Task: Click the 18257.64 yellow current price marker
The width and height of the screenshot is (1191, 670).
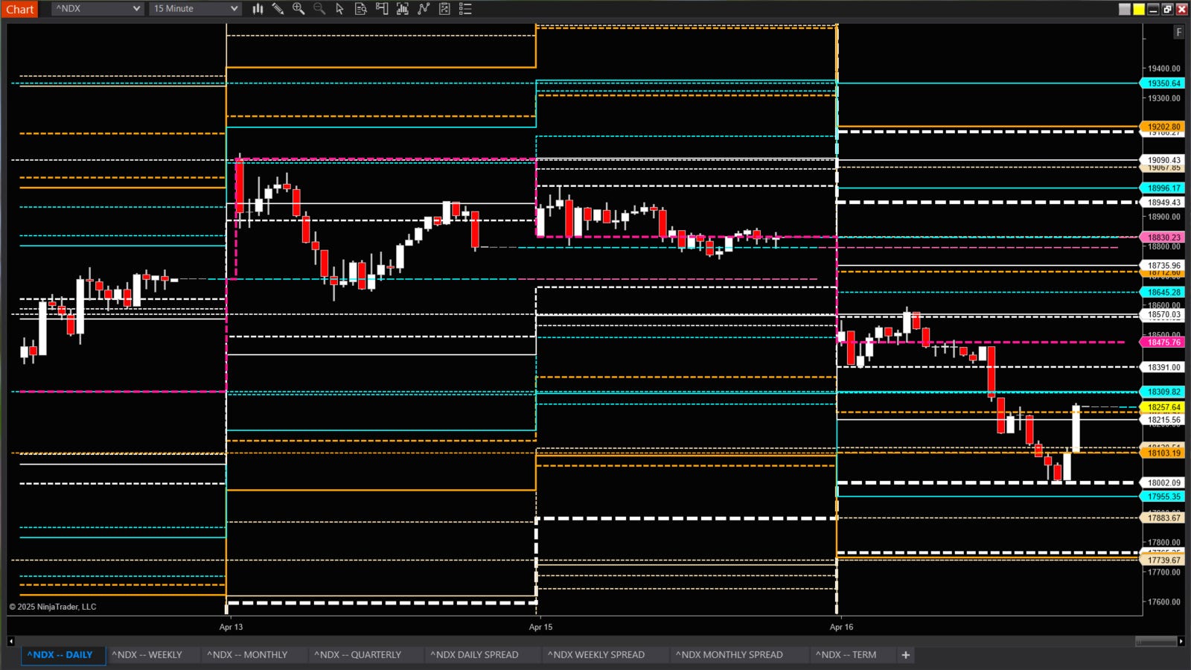Action: coord(1163,407)
